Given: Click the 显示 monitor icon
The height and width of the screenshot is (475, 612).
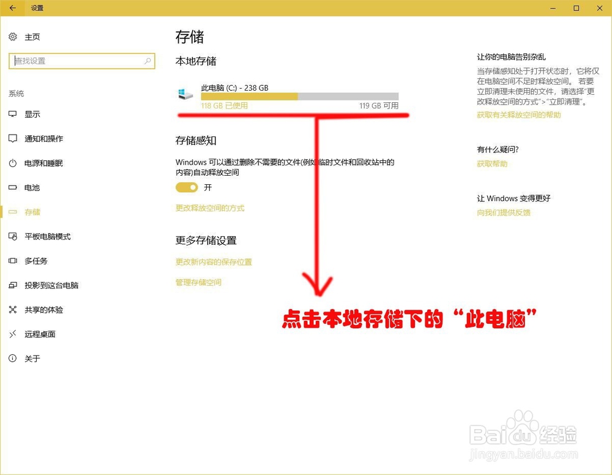Looking at the screenshot, I should tap(13, 114).
